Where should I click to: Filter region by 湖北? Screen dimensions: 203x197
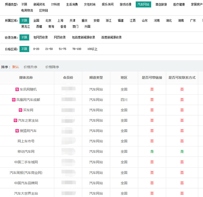(169, 21)
